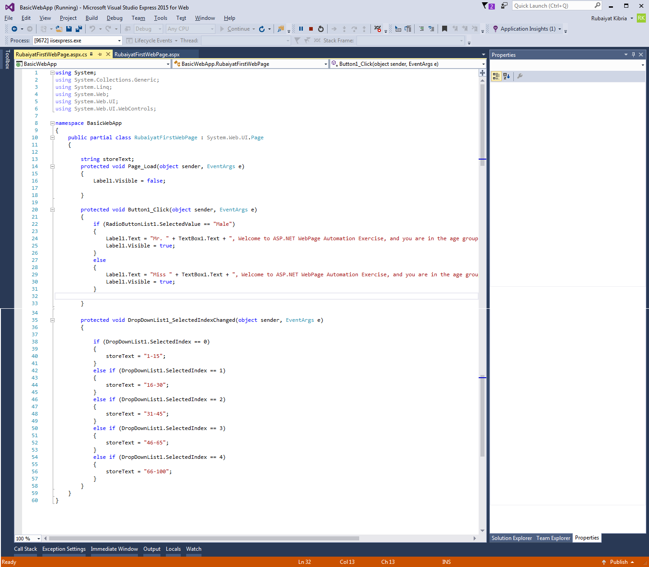
Task: Stop debugging with the red square icon
Action: 311,29
